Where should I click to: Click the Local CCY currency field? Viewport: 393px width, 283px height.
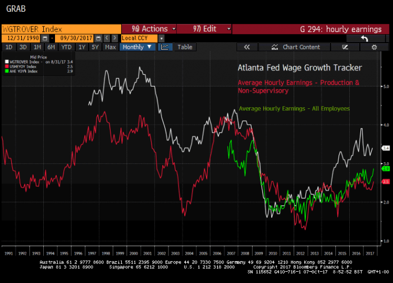click(x=139, y=38)
